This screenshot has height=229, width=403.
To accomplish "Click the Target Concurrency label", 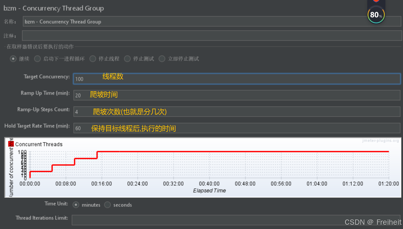I will point(47,77).
